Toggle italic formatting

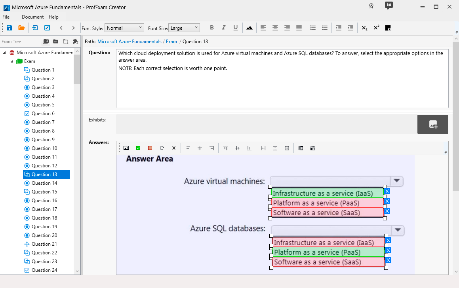coord(224,28)
